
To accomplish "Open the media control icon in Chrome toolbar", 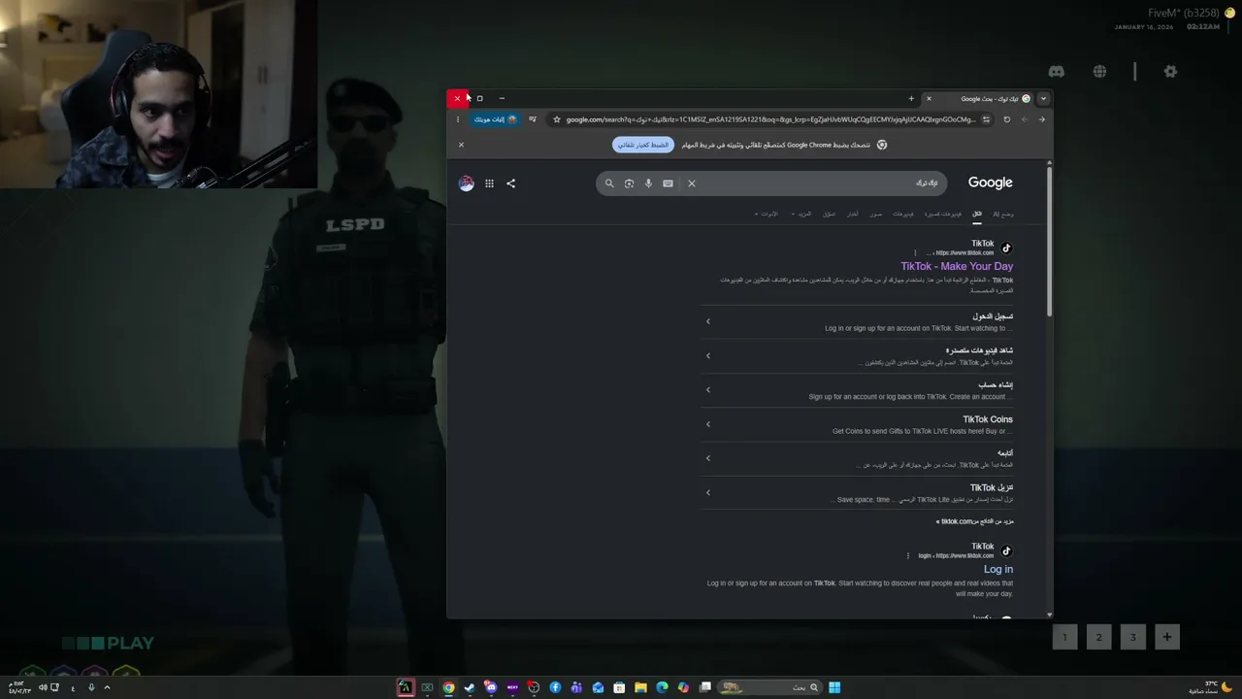I will point(532,119).
